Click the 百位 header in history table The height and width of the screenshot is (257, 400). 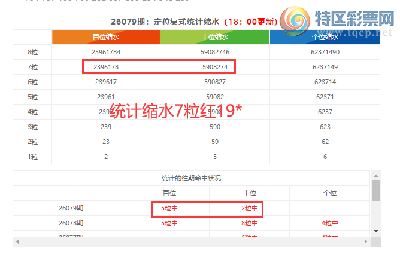click(x=169, y=193)
